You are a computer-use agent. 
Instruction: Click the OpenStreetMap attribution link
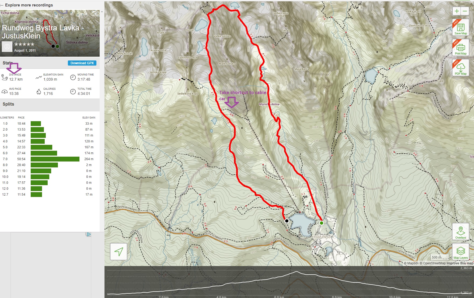(x=433, y=263)
